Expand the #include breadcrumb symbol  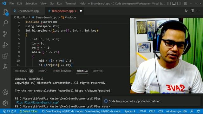point(70,17)
